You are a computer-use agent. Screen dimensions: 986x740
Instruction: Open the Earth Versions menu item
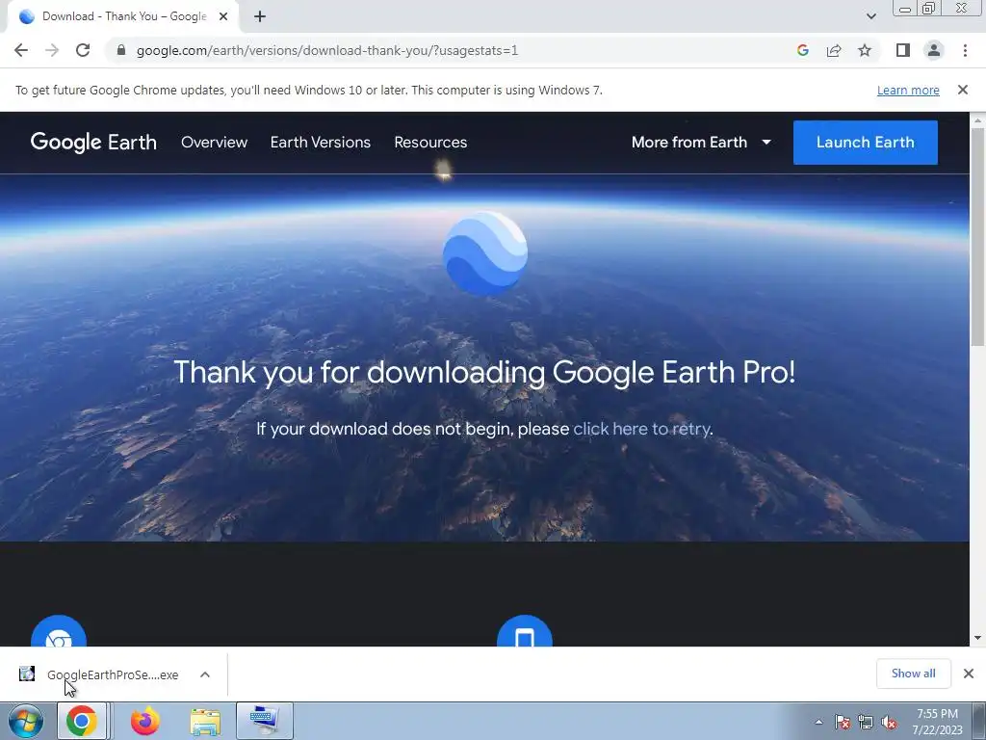(x=321, y=143)
